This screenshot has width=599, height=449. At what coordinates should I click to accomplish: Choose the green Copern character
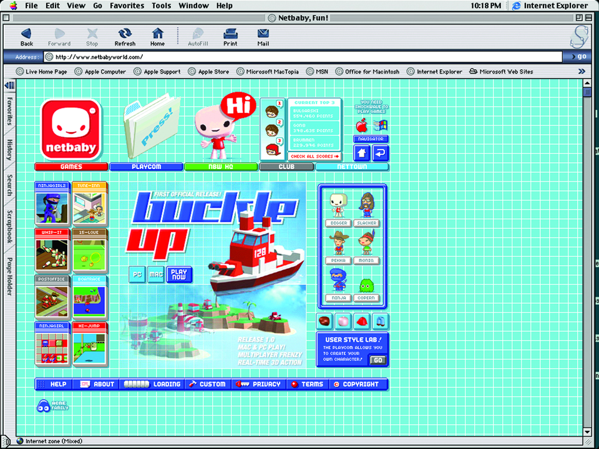point(367,285)
